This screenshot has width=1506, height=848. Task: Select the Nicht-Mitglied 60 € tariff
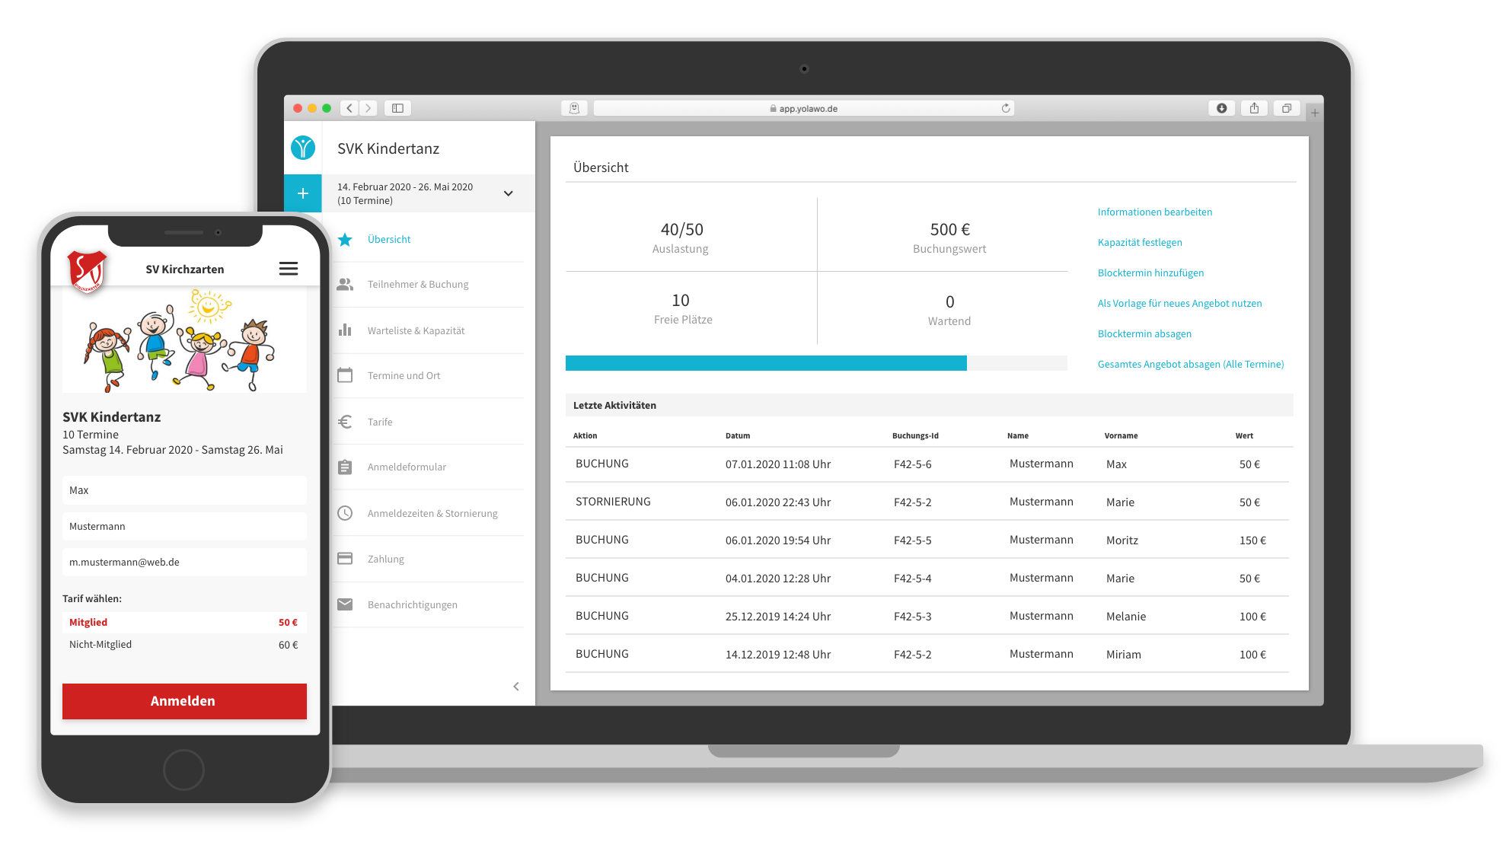point(184,645)
